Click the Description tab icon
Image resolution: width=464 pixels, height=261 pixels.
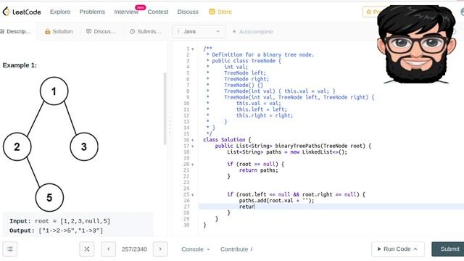pos(2,31)
